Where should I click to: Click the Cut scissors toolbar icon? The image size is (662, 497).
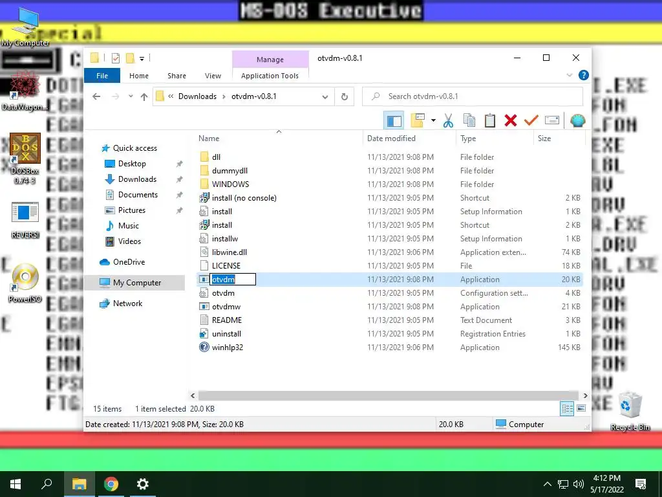448,121
